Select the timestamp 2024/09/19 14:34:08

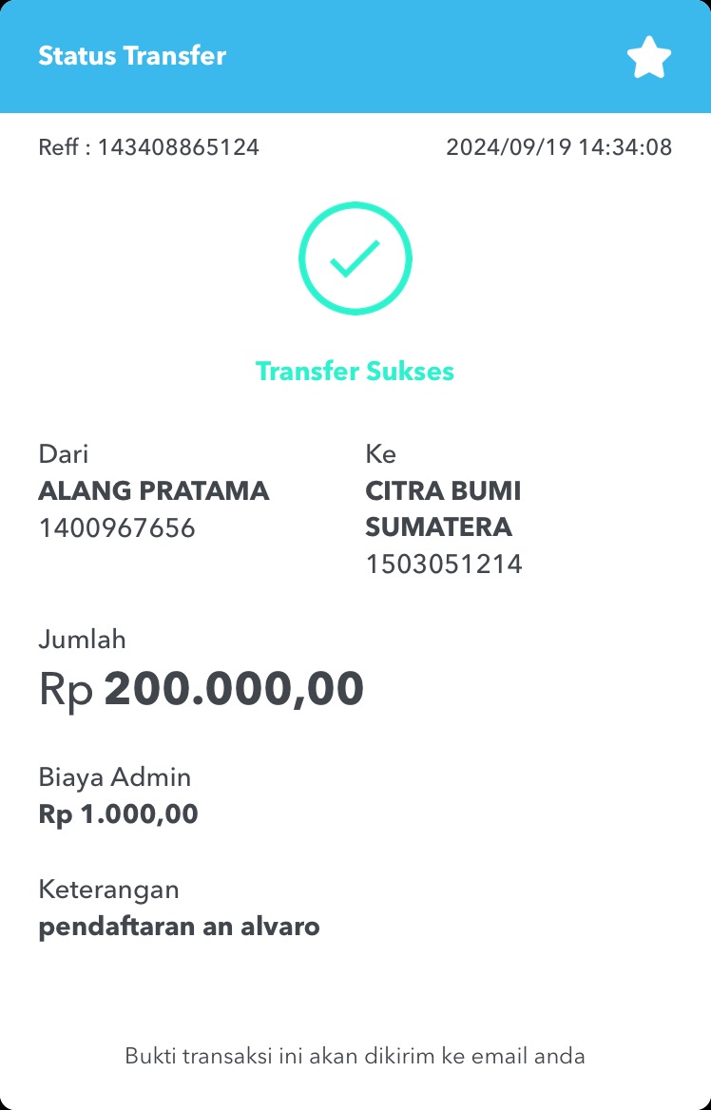click(x=559, y=147)
